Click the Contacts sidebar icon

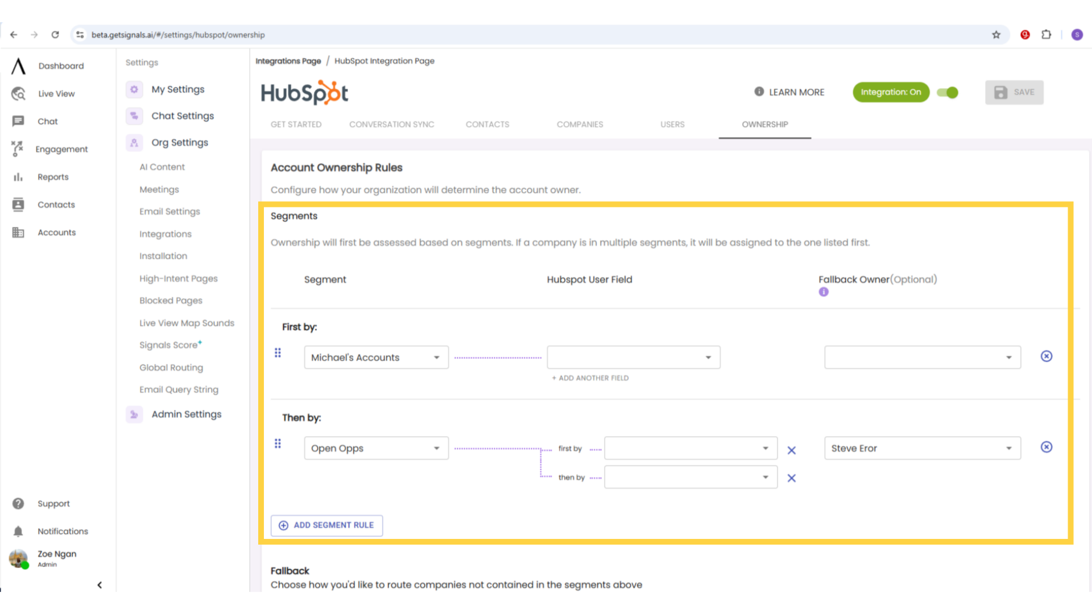(x=18, y=204)
